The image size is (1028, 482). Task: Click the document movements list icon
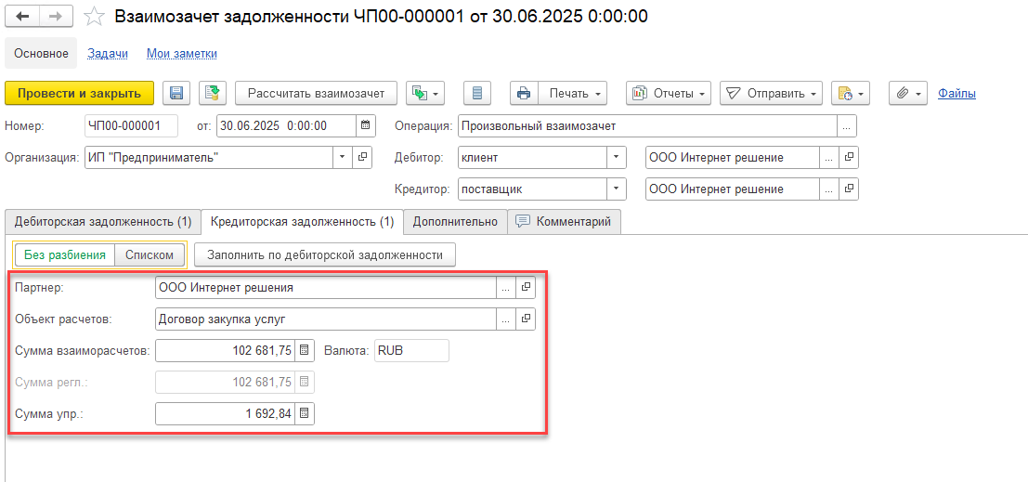[x=477, y=93]
